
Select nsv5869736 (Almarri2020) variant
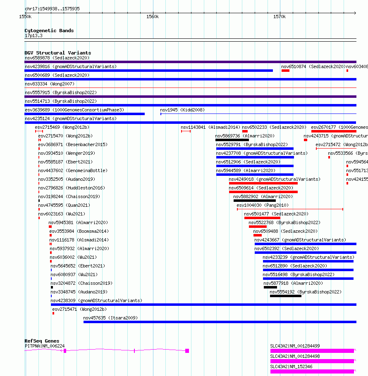(x=245, y=136)
